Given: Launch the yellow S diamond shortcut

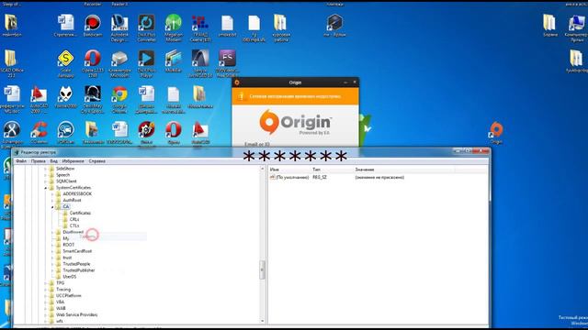Looking at the screenshot, I should pos(65,63).
